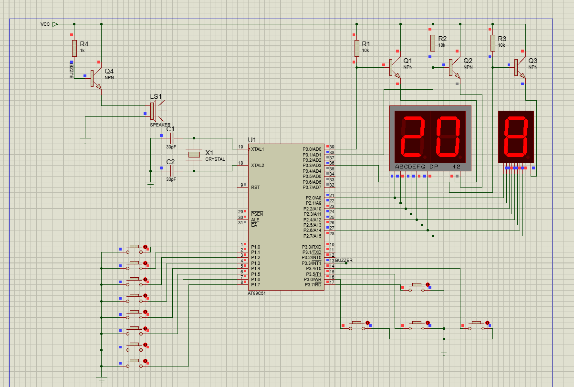The image size is (574, 387).
Task: Click the P3.3/INT1 pin label
Action: pos(312,263)
